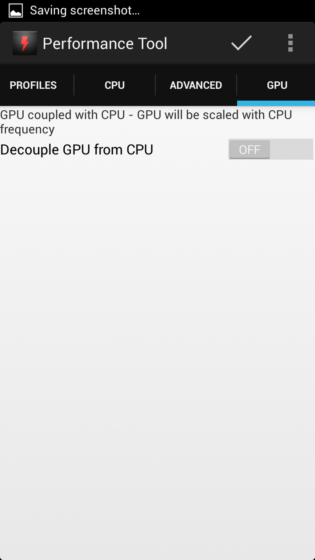The height and width of the screenshot is (560, 315).
Task: Click the "Decouple GPU from CPU" label
Action: click(x=77, y=150)
